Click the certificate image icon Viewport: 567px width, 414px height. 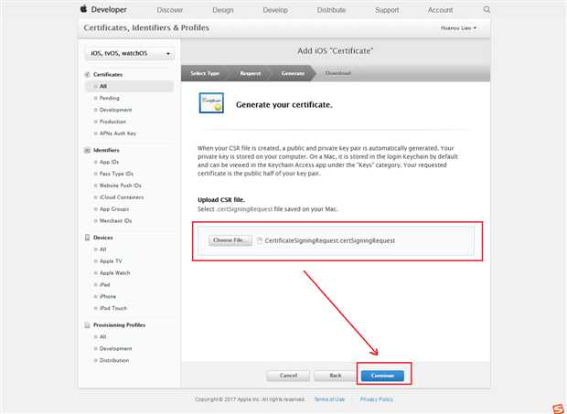point(211,103)
